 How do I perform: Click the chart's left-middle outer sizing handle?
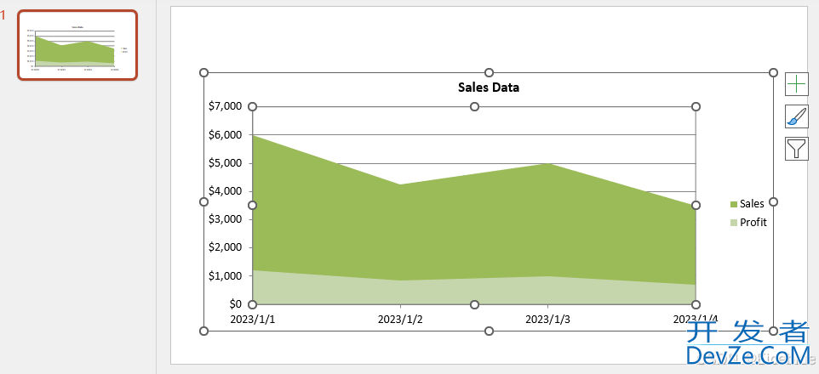[x=204, y=201]
